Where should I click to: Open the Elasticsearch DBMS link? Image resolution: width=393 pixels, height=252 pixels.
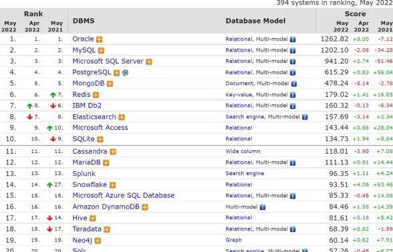(94, 117)
